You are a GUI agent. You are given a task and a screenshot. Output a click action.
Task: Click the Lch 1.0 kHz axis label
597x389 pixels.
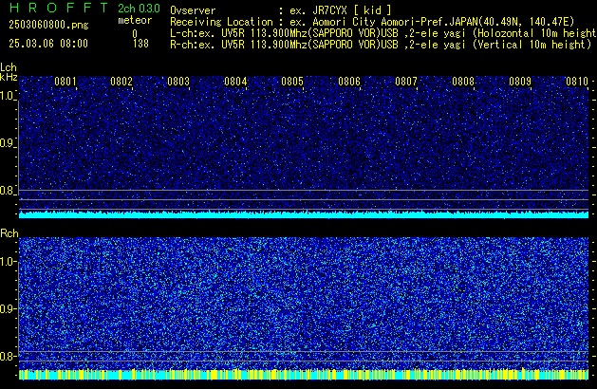7,96
